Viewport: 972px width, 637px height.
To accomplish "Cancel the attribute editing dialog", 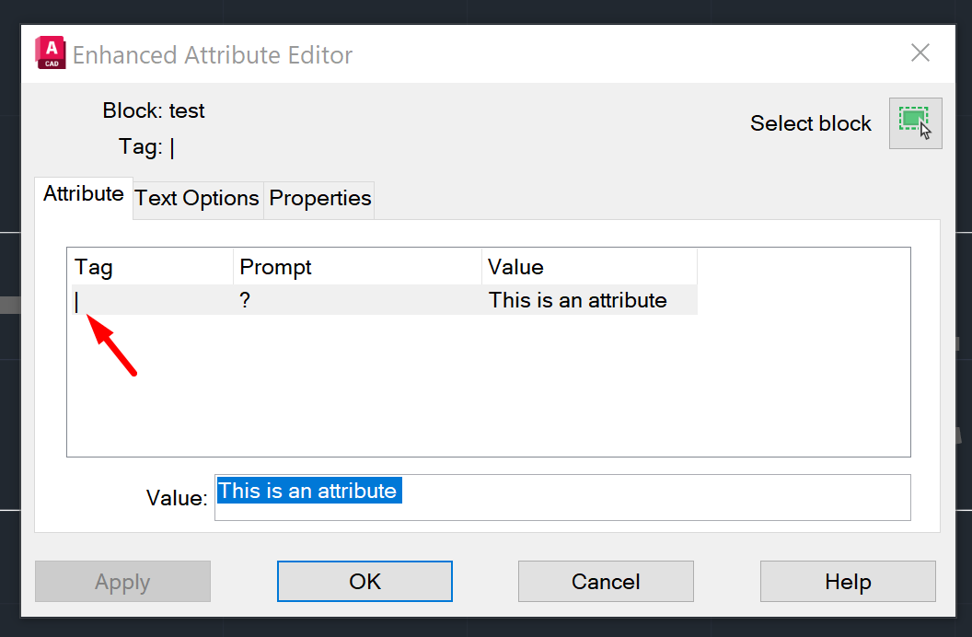I will click(606, 582).
